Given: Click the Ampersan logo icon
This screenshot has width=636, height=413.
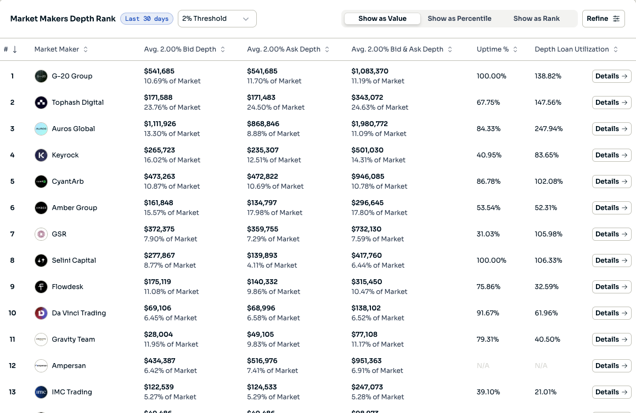Looking at the screenshot, I should pos(41,366).
